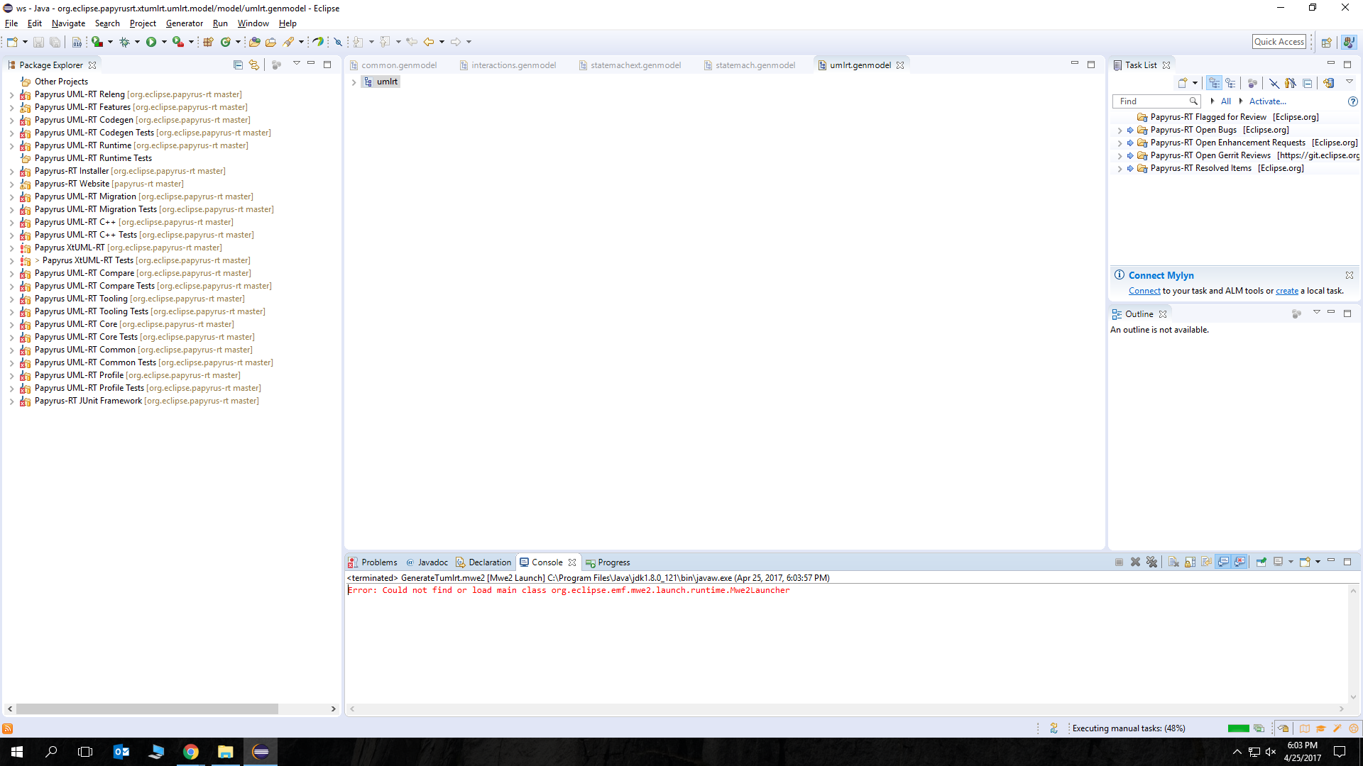This screenshot has width=1363, height=766.
Task: Click the green progress bar in status bar
Action: pyautogui.click(x=1238, y=728)
